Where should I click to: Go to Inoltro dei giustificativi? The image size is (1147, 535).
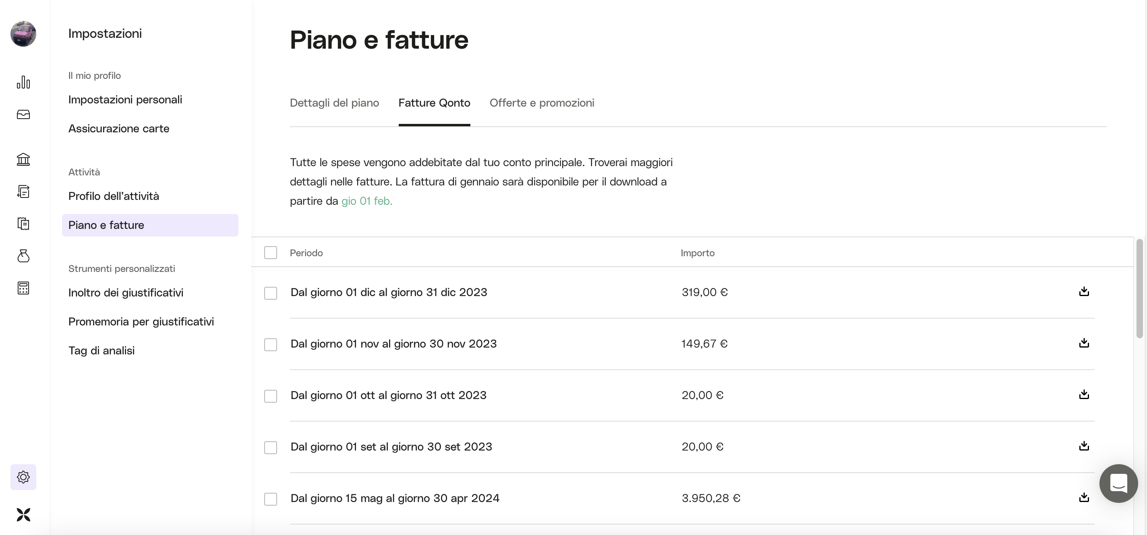pyautogui.click(x=126, y=292)
